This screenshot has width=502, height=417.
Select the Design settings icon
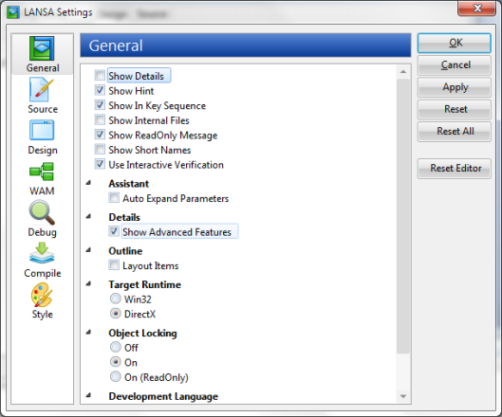(42, 131)
